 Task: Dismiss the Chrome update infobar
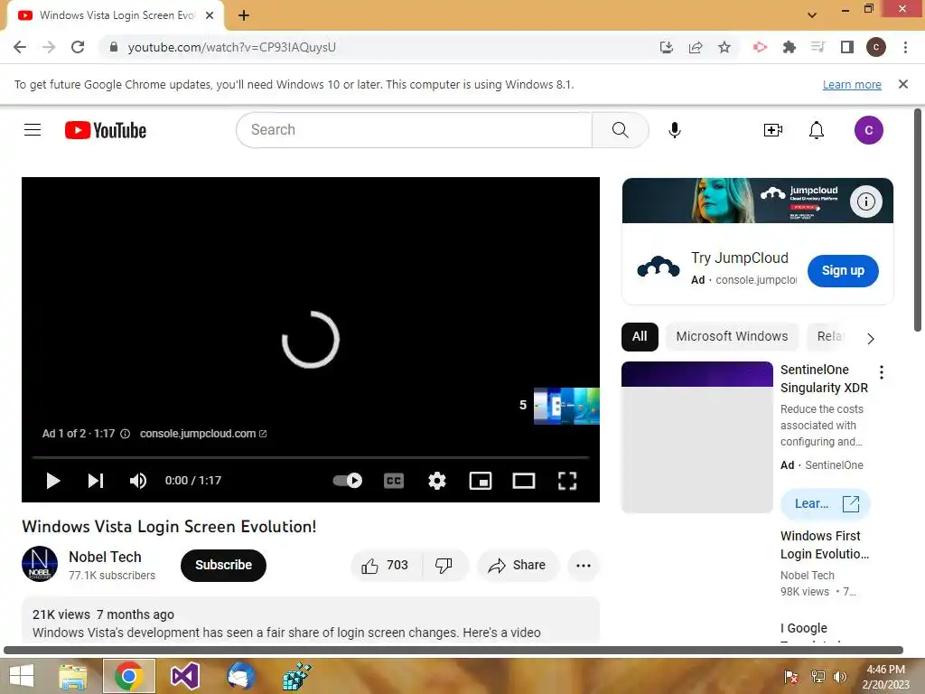point(903,84)
